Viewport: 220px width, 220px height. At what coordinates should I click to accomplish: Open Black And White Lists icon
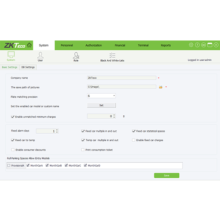point(112,55)
